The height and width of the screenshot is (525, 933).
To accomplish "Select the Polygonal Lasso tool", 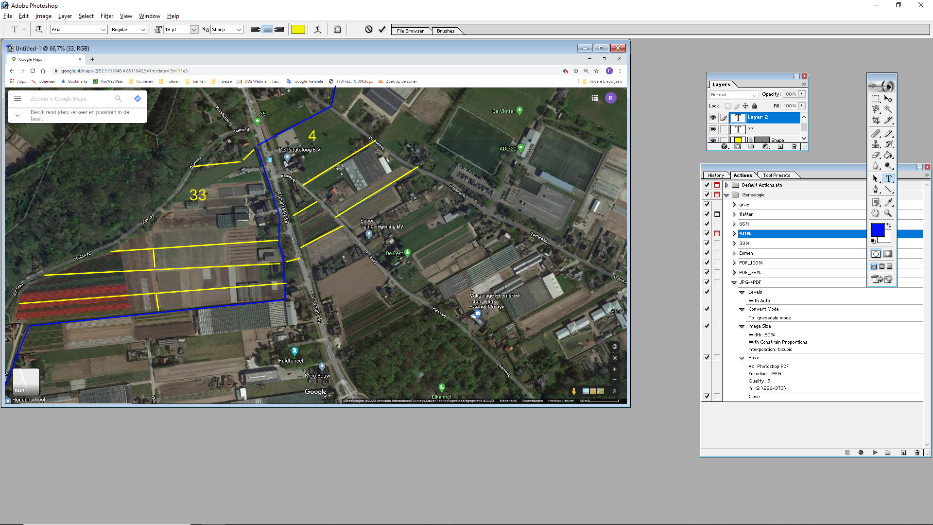I will 876,109.
